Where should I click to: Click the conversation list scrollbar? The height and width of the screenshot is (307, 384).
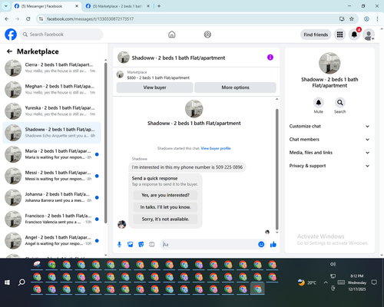(105, 144)
